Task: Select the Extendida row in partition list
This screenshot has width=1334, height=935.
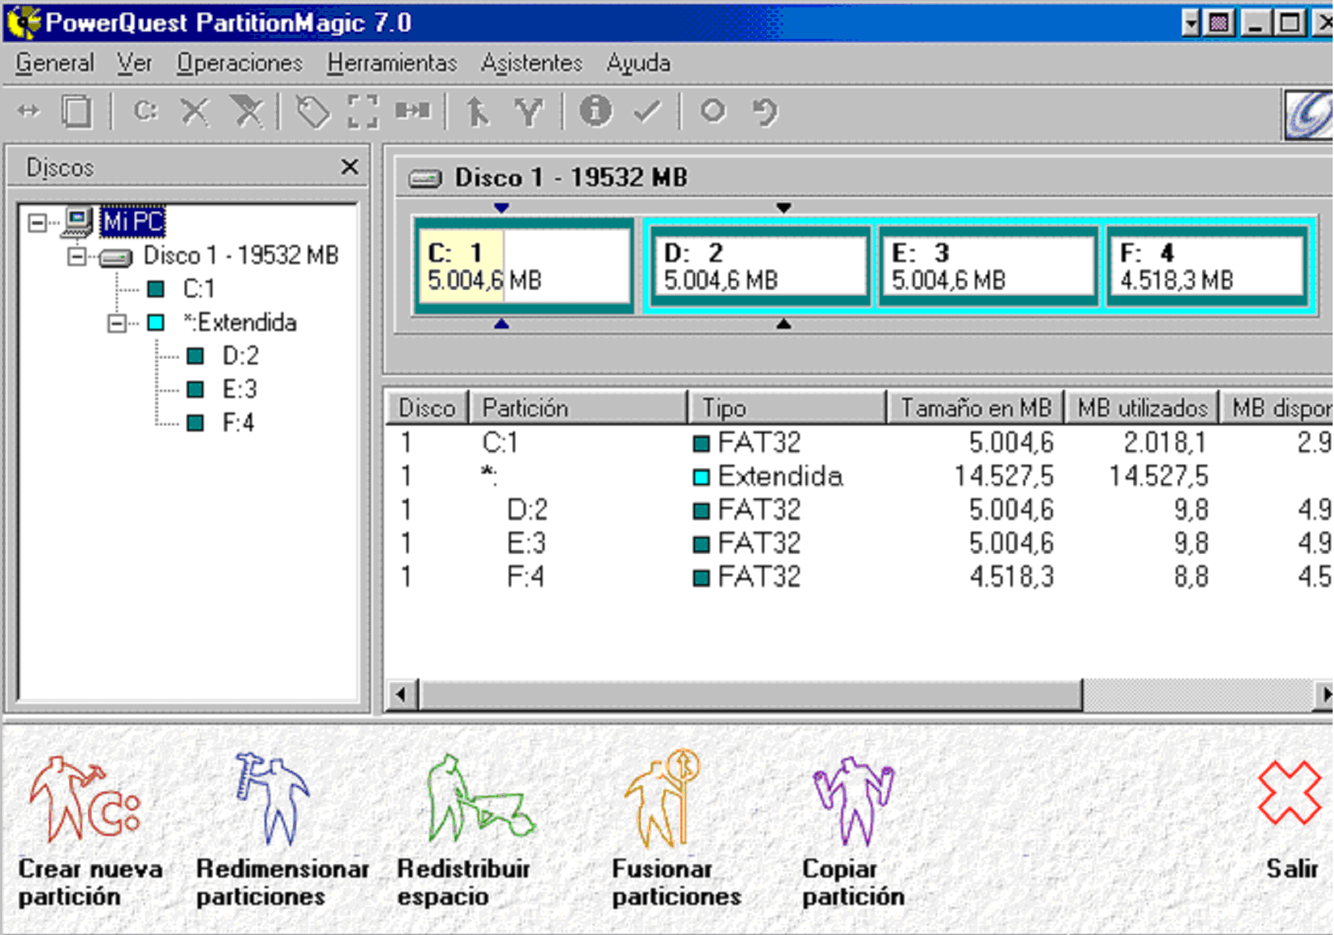Action: tap(860, 476)
